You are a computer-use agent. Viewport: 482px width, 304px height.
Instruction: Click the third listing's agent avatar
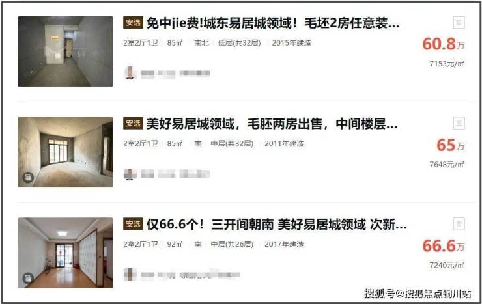coord(130,275)
